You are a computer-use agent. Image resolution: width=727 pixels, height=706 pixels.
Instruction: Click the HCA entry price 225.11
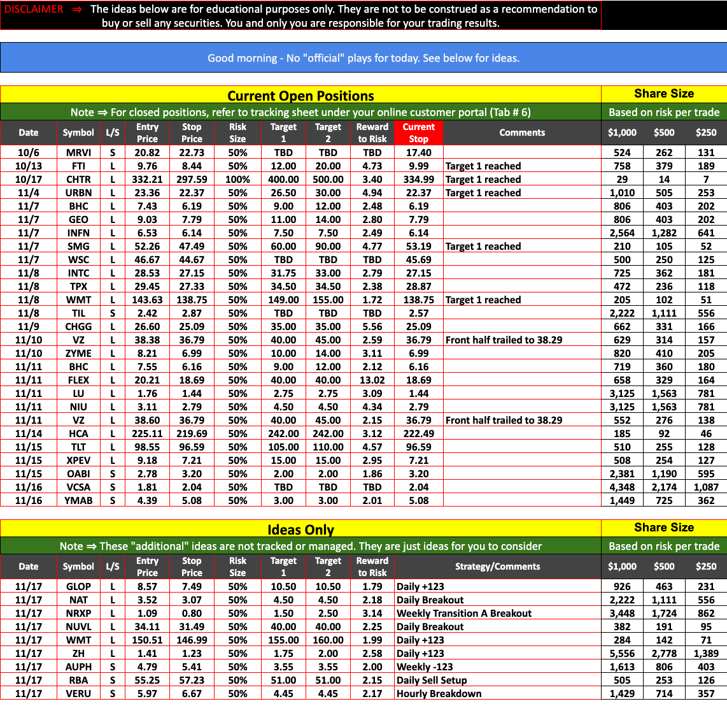pos(147,434)
